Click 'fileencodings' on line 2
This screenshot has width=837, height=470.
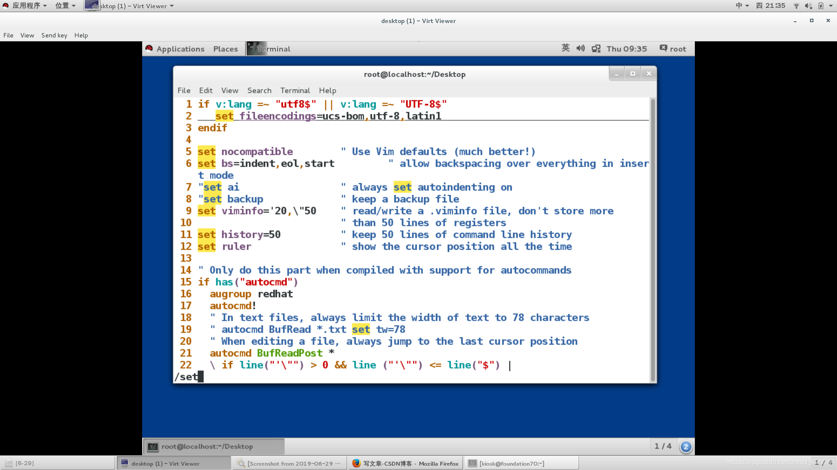point(278,116)
